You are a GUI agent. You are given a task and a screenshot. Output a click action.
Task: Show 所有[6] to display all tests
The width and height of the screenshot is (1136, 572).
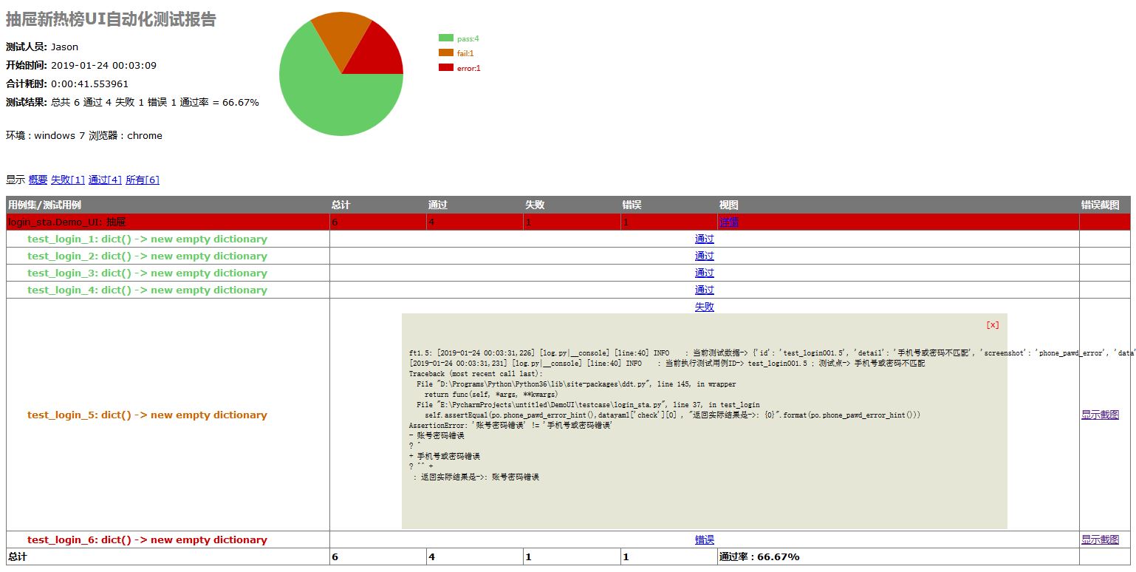(141, 180)
